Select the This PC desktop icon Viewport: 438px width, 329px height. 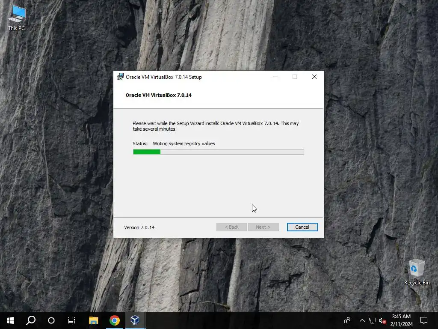(17, 18)
